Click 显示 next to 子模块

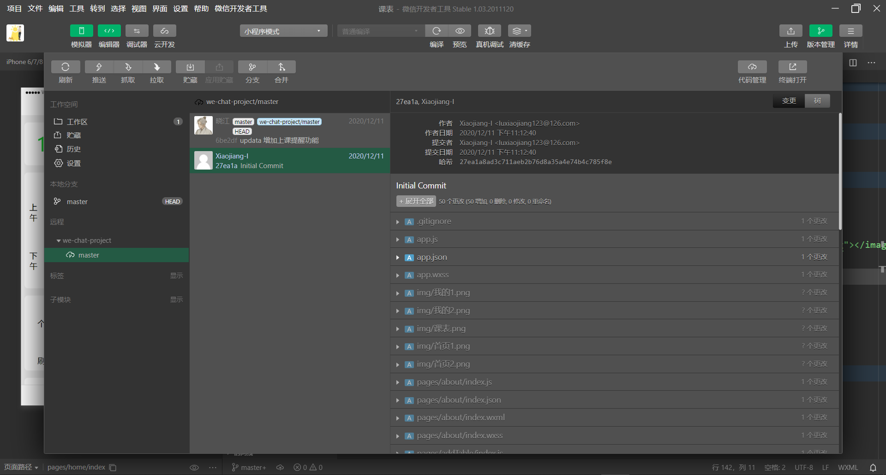pos(176,300)
